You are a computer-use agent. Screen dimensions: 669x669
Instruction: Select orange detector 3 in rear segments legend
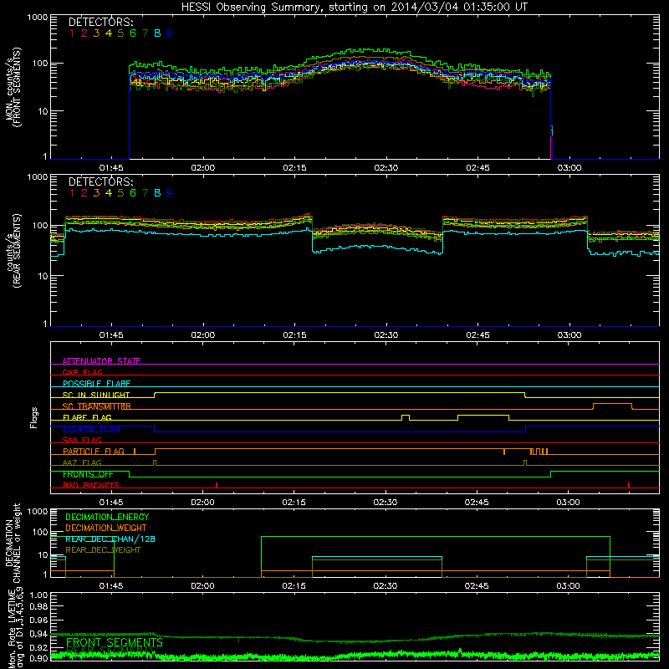(x=96, y=193)
